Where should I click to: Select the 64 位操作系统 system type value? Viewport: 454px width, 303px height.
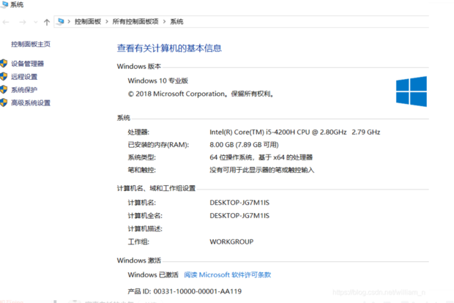(261, 157)
